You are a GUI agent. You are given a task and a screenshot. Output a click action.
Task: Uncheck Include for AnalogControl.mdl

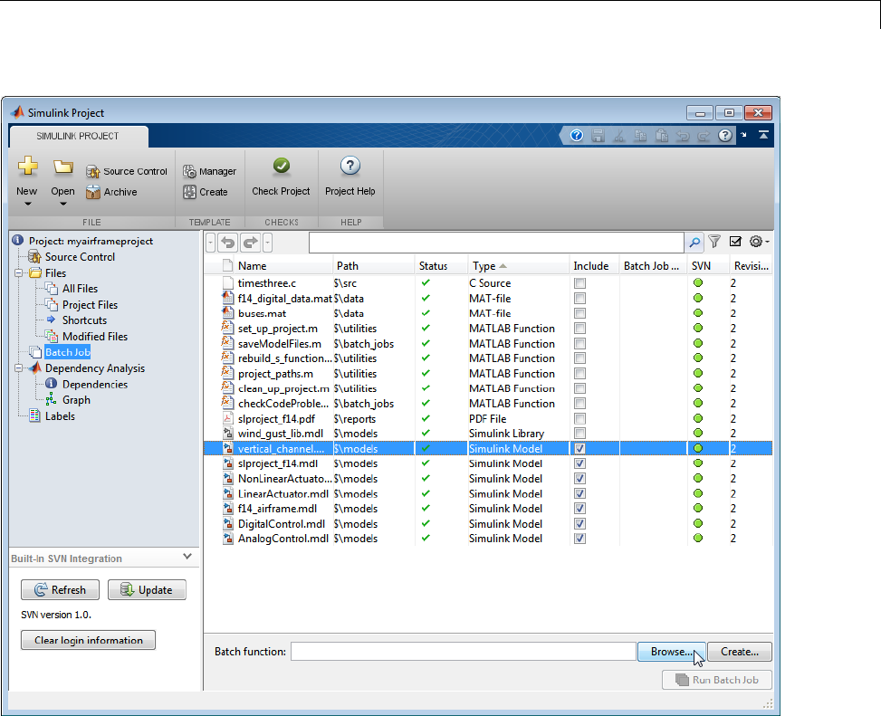pyautogui.click(x=579, y=538)
